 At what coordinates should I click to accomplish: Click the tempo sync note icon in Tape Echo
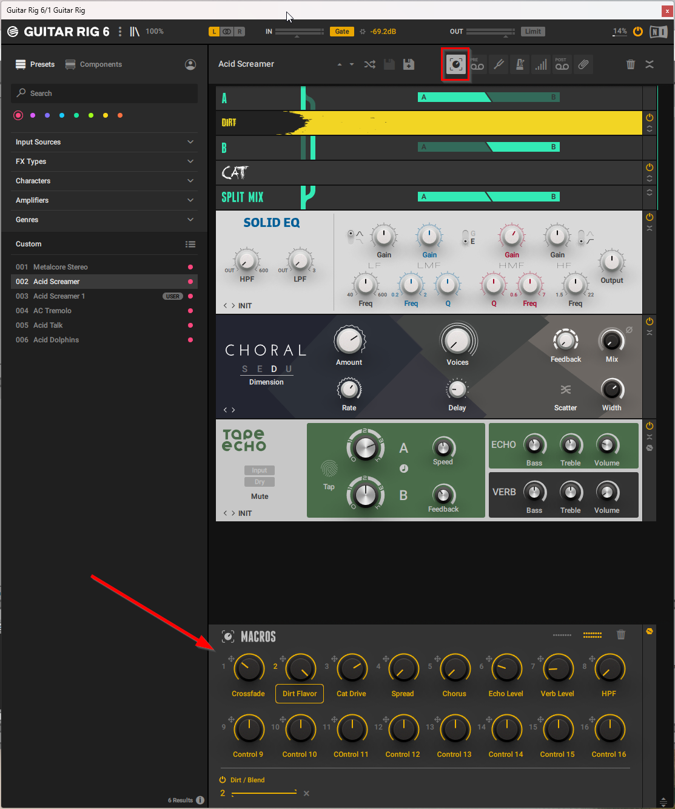click(x=404, y=469)
